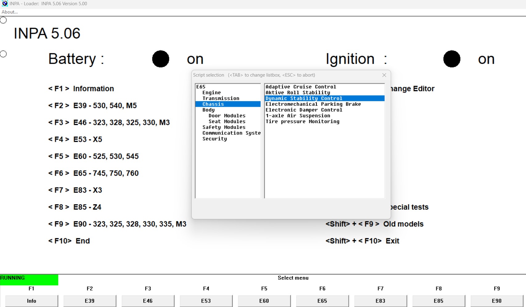Choose Dynamic Stability Control script
This screenshot has width=526, height=307.
point(324,98)
